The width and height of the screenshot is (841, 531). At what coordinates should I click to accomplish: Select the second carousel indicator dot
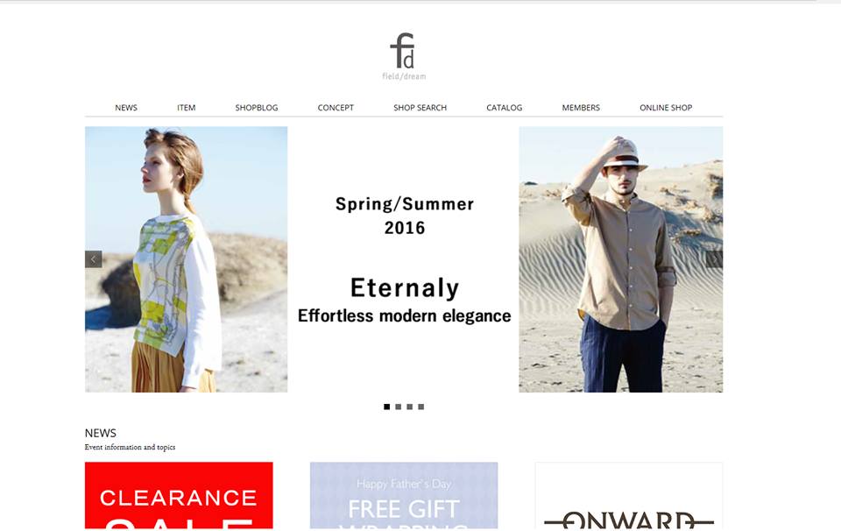(x=398, y=407)
